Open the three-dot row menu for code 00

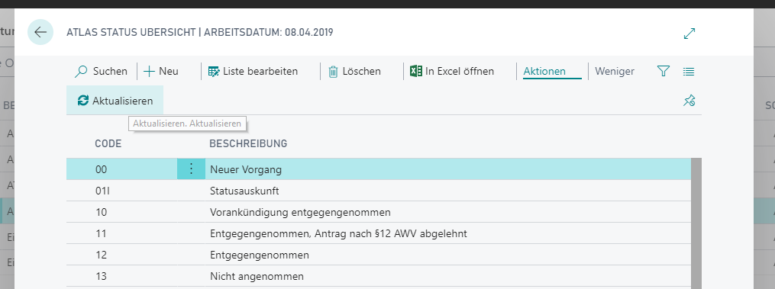[x=192, y=169]
